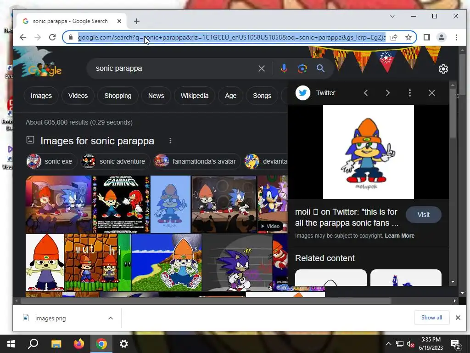Screen dimensions: 470x353
Task: Click the muted volume tray icon
Action: pos(411,344)
